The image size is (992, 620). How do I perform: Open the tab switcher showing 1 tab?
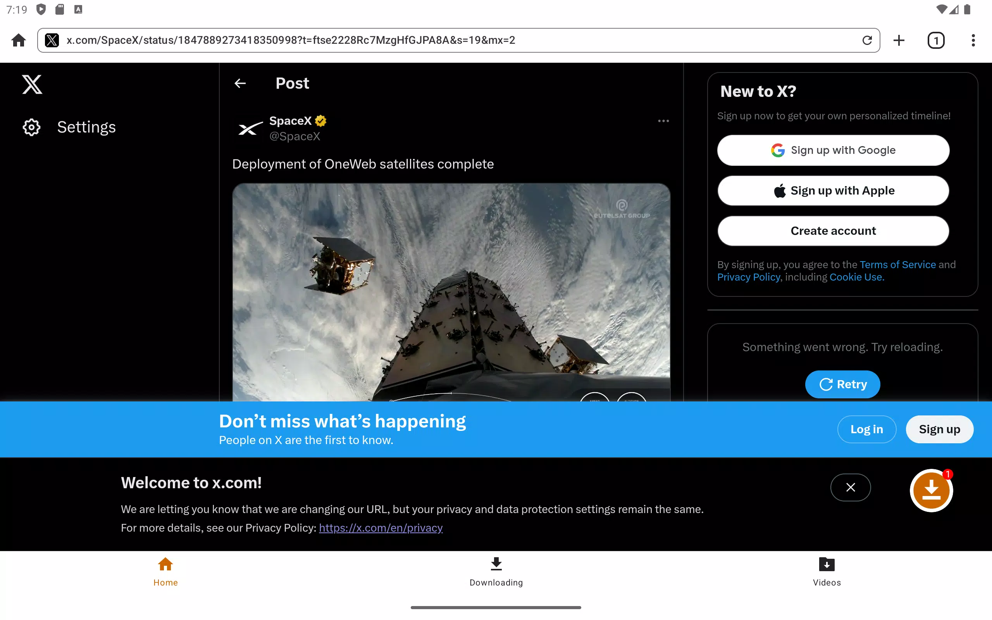(x=936, y=40)
